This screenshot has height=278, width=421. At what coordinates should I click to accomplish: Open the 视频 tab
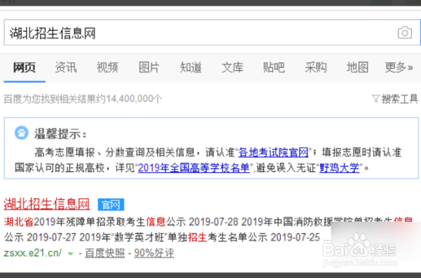pyautogui.click(x=107, y=67)
